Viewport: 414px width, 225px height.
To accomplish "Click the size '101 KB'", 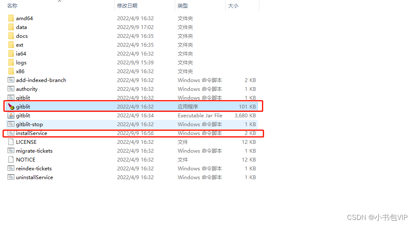I will click(247, 106).
